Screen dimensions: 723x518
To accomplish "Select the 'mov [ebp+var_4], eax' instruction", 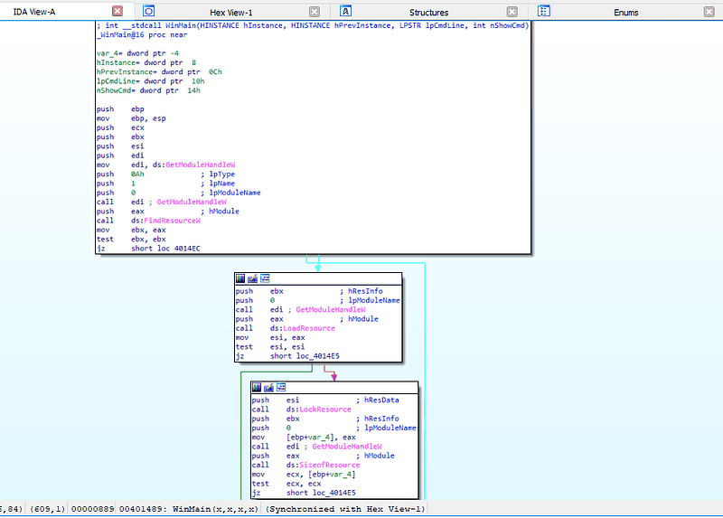I will 304,437.
